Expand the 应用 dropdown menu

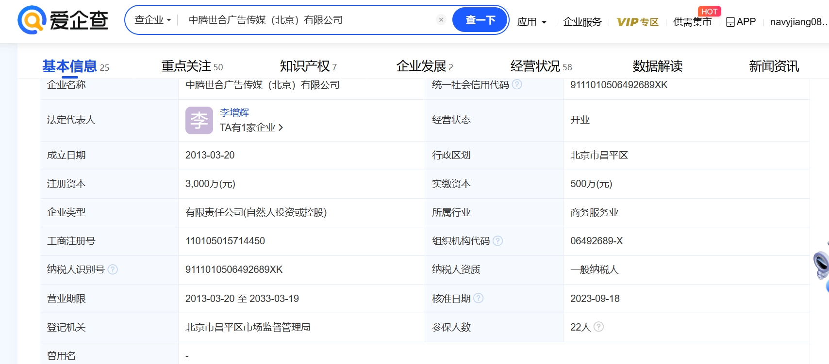click(x=531, y=22)
